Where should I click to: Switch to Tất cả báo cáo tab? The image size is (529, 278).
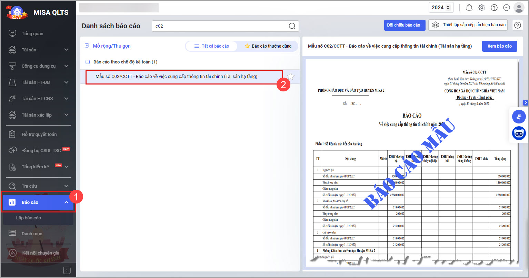click(212, 46)
